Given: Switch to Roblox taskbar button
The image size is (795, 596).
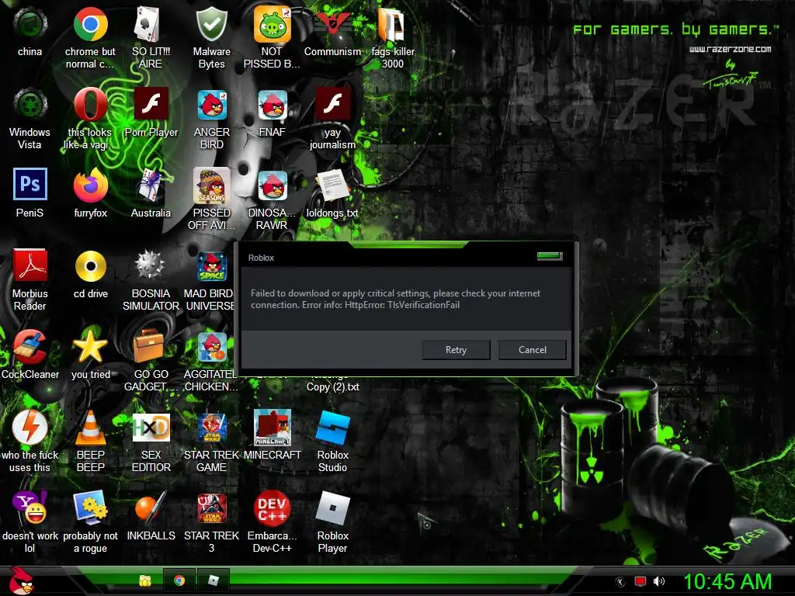Looking at the screenshot, I should [x=213, y=580].
